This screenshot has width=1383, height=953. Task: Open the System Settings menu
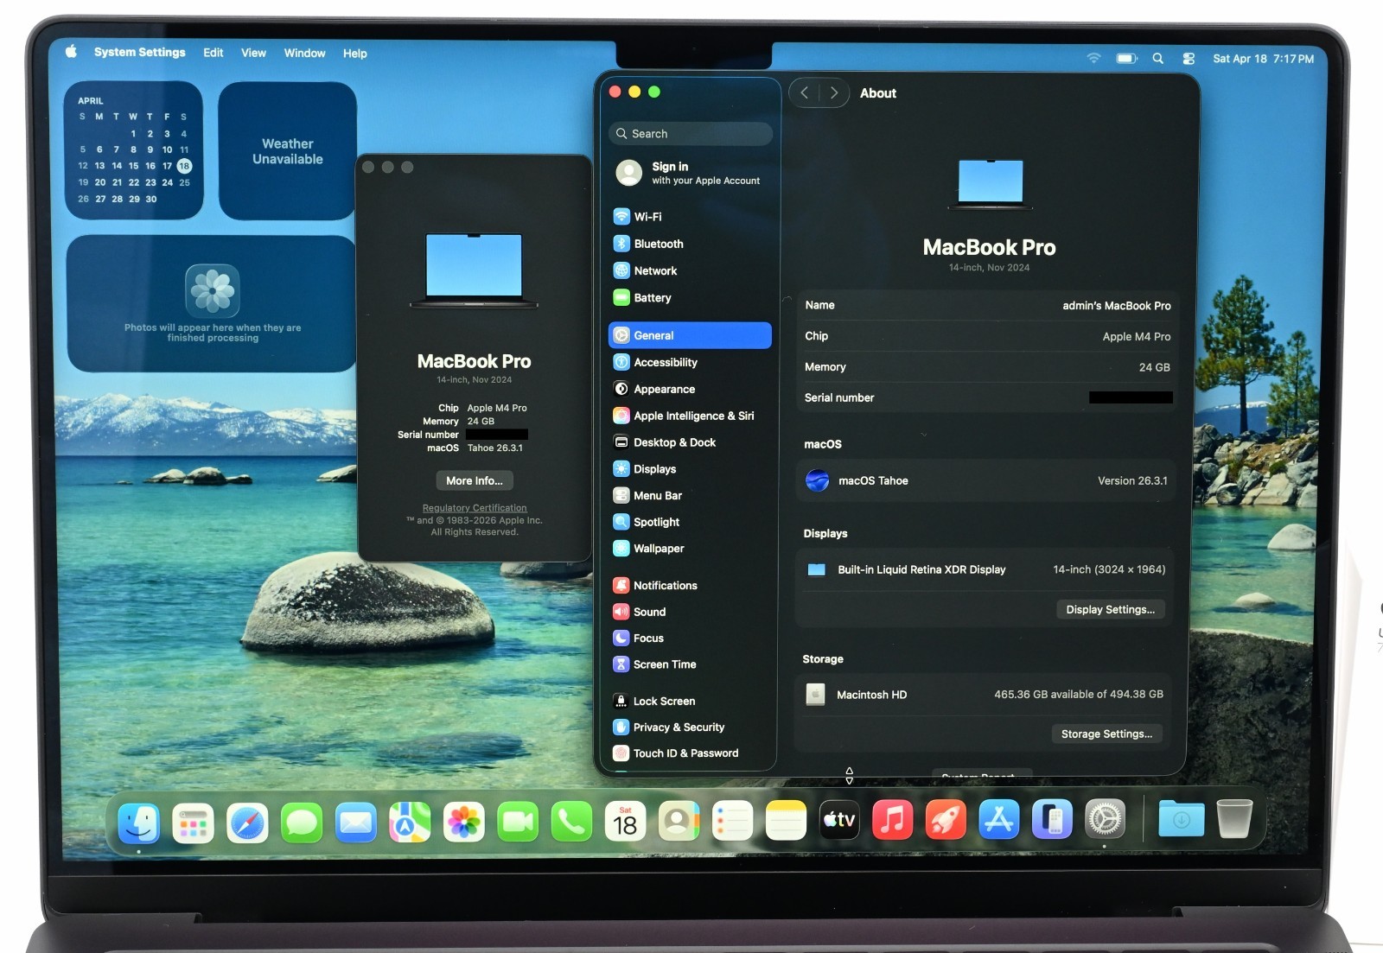coord(140,52)
